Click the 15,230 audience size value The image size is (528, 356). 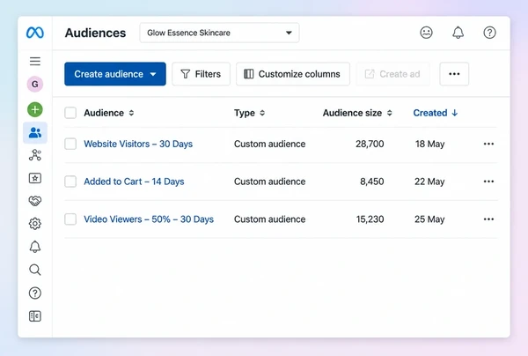[370, 219]
